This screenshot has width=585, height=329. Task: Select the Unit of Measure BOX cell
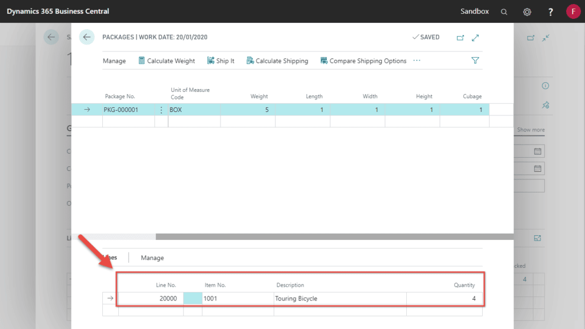(x=194, y=110)
